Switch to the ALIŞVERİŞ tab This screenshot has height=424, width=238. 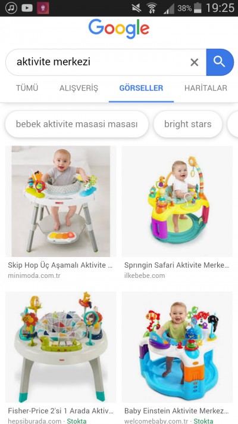79,88
